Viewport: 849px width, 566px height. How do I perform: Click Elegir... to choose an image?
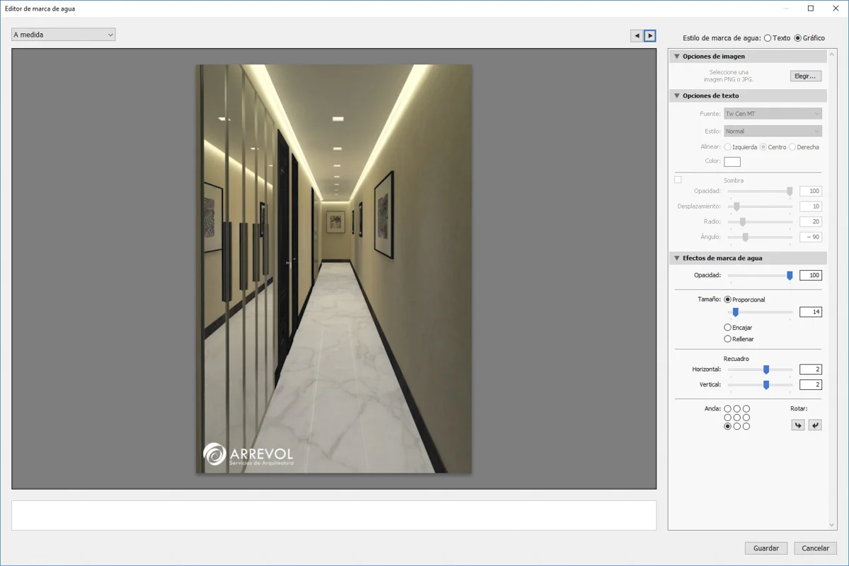pos(806,76)
